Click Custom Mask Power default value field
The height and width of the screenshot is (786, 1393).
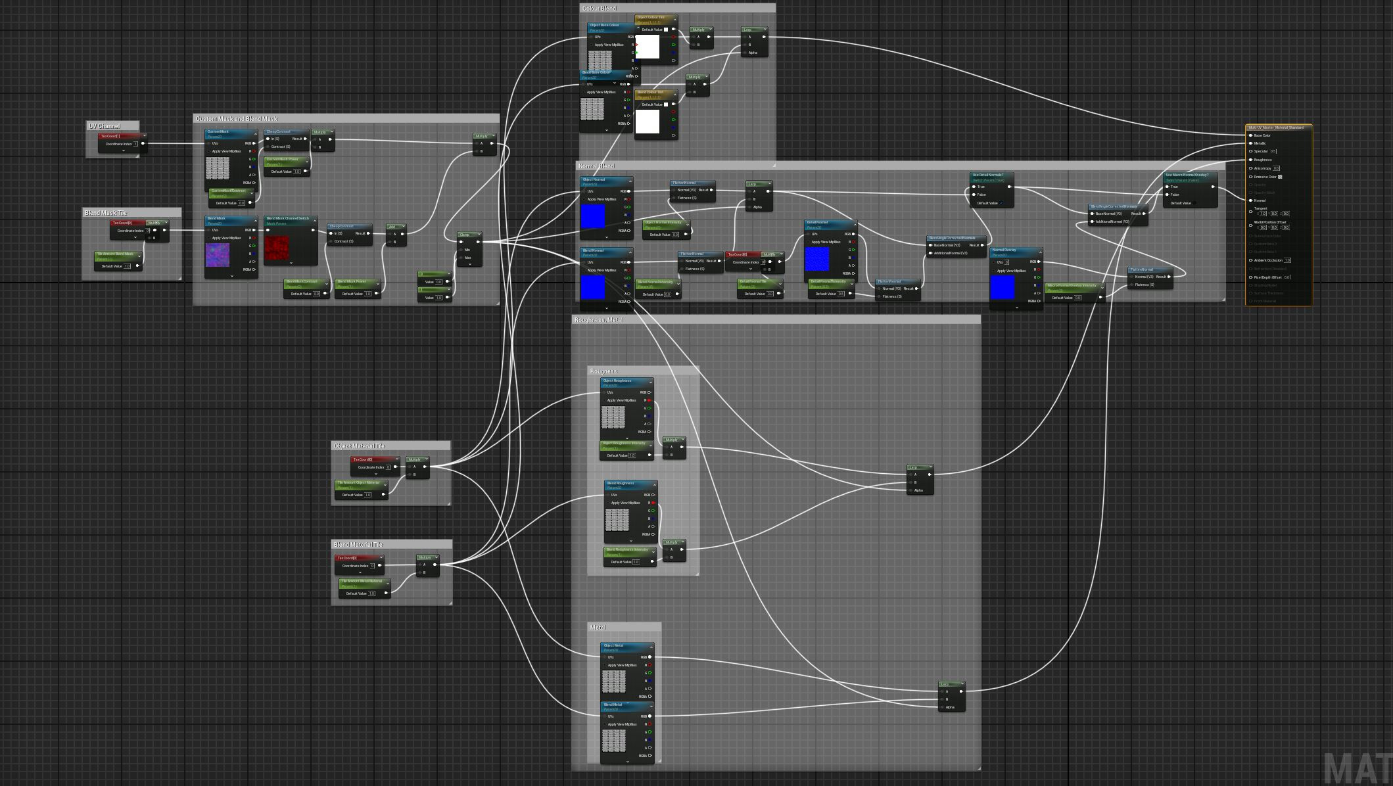tap(296, 172)
